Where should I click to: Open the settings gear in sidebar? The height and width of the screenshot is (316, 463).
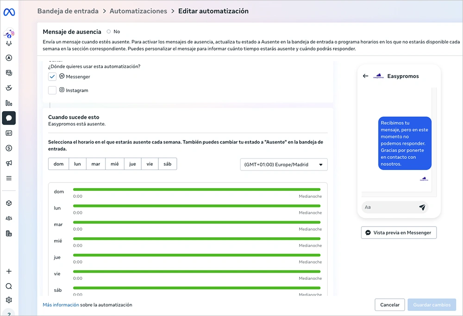tap(9, 300)
